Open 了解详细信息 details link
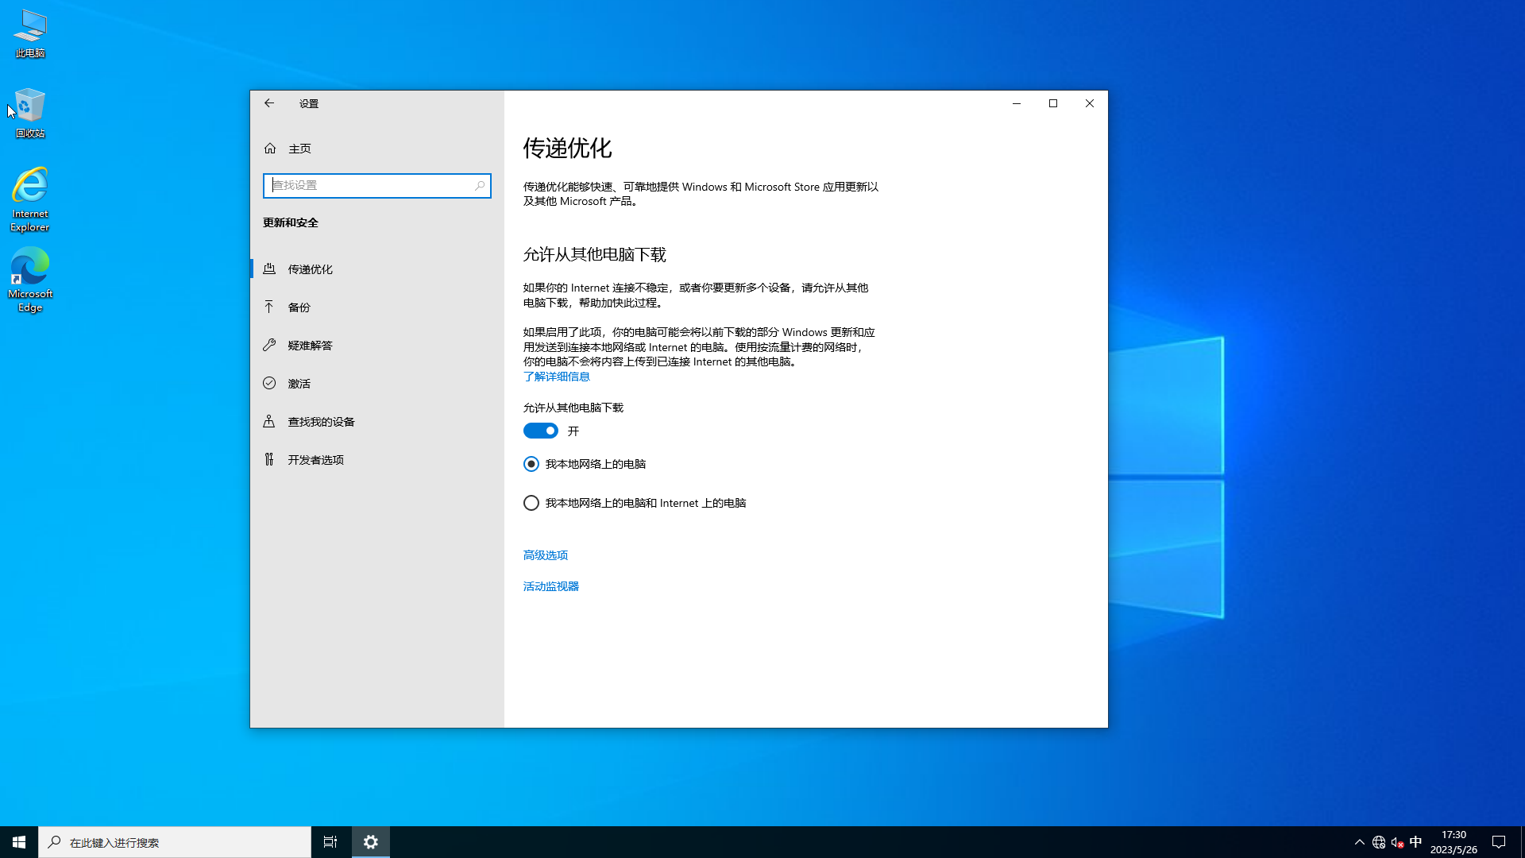 (x=556, y=376)
